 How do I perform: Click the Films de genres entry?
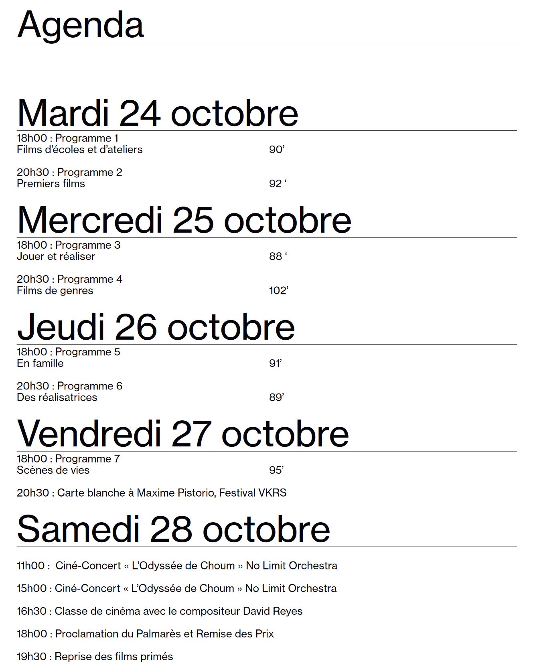coord(55,290)
